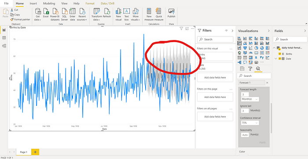The height and width of the screenshot is (159, 308).
Task: Collapse the Filters pane chevron
Action: pyautogui.click(x=232, y=31)
